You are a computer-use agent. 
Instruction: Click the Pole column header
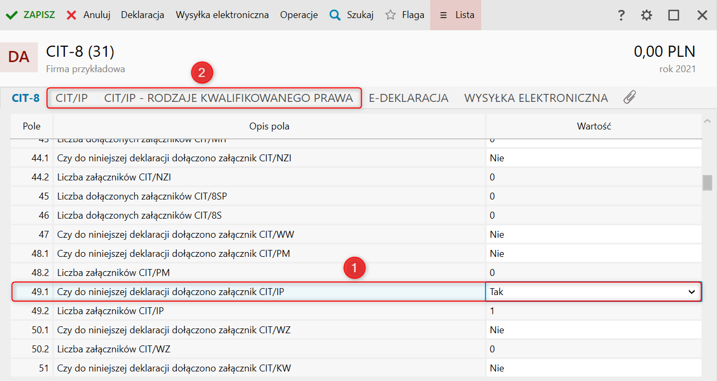coord(31,126)
